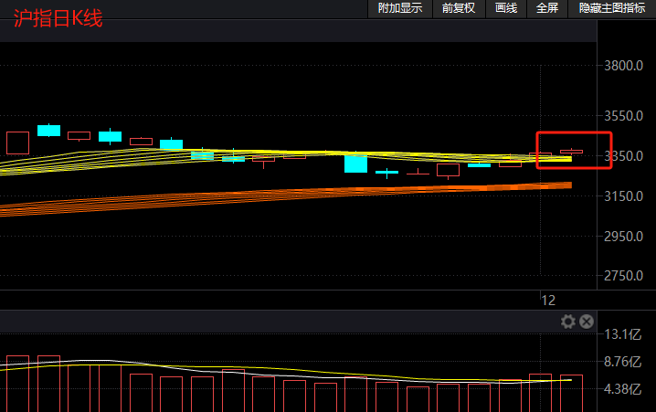
Task: Switch chart to 全屏 mode
Action: (546, 8)
